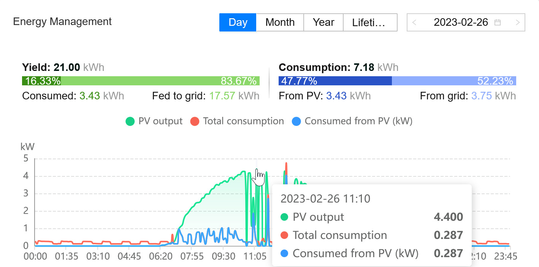The image size is (539, 267).
Task: Switch to the Year tab
Action: click(323, 22)
